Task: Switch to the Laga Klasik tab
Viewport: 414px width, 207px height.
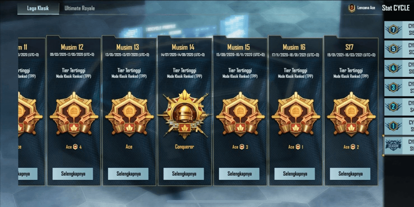Action: 38,8
